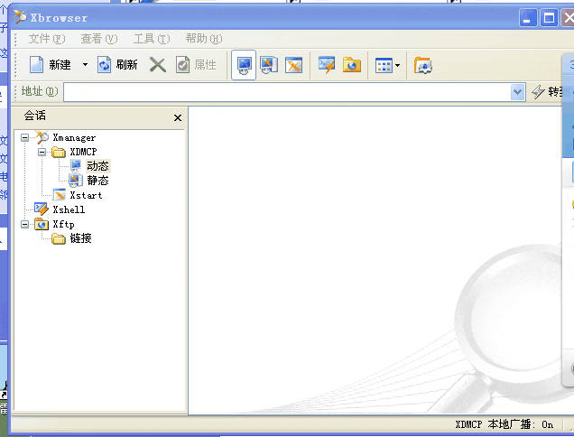Screen dimensions: 574x437
Task: Click the Refresh (刷新) button
Action: click(x=117, y=65)
